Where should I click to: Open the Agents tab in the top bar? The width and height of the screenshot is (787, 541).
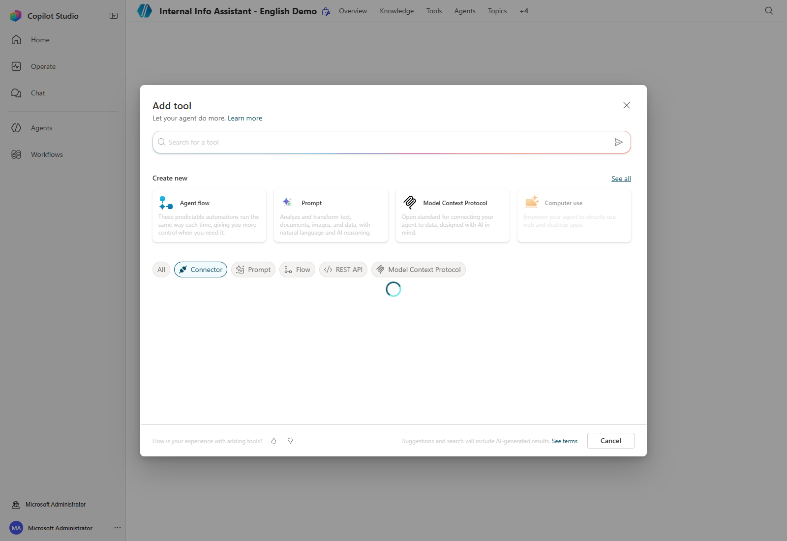[465, 11]
